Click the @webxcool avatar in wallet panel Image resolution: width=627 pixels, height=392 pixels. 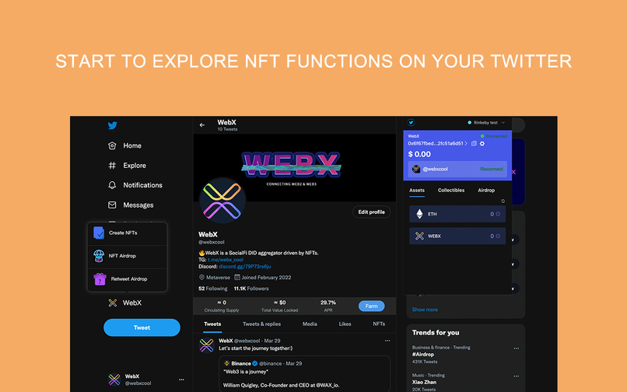point(416,170)
